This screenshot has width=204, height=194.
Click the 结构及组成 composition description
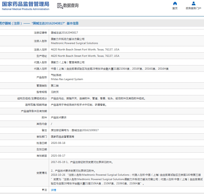coord(98,98)
